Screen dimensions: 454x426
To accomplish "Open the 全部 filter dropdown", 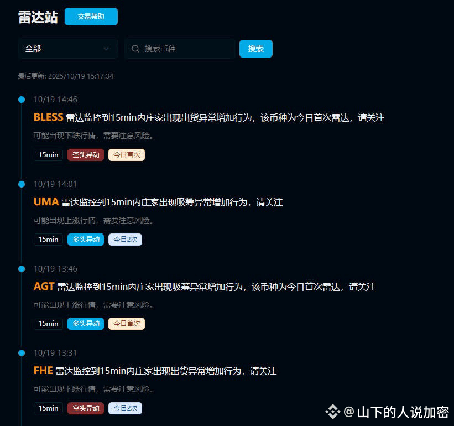I will point(68,49).
